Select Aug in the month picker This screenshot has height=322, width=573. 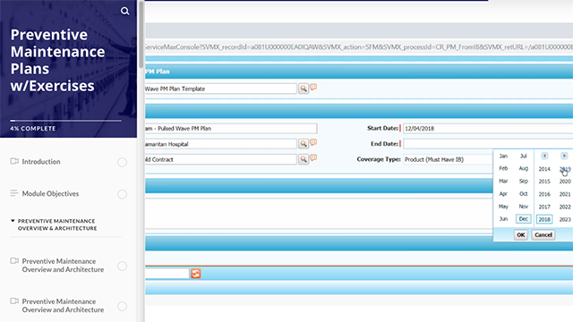[x=523, y=168]
